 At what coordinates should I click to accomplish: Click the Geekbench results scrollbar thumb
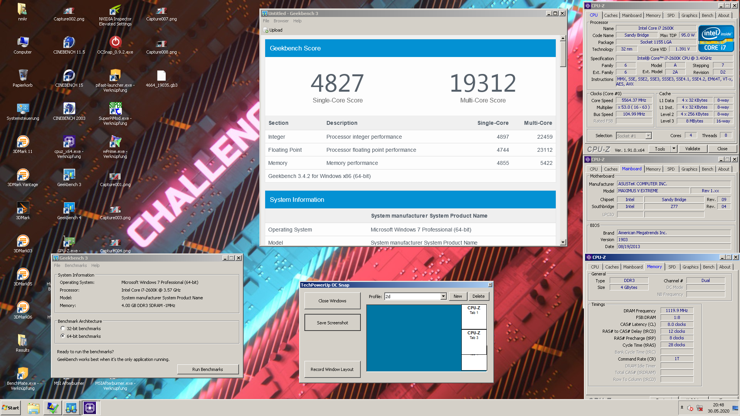tap(563, 54)
